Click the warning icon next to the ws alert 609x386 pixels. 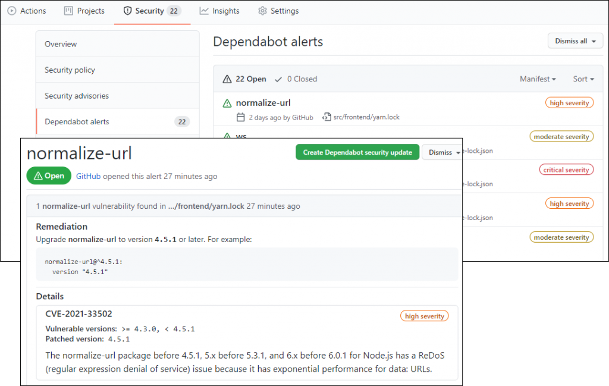point(227,136)
